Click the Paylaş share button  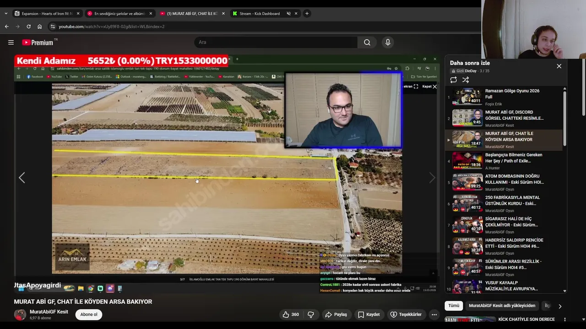[x=336, y=314]
